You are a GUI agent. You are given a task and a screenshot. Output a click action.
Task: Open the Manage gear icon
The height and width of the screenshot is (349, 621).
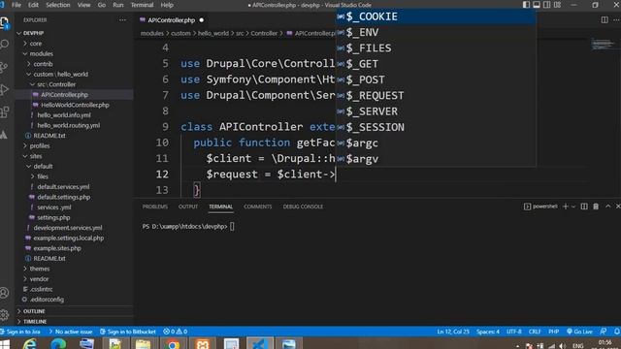(4, 315)
